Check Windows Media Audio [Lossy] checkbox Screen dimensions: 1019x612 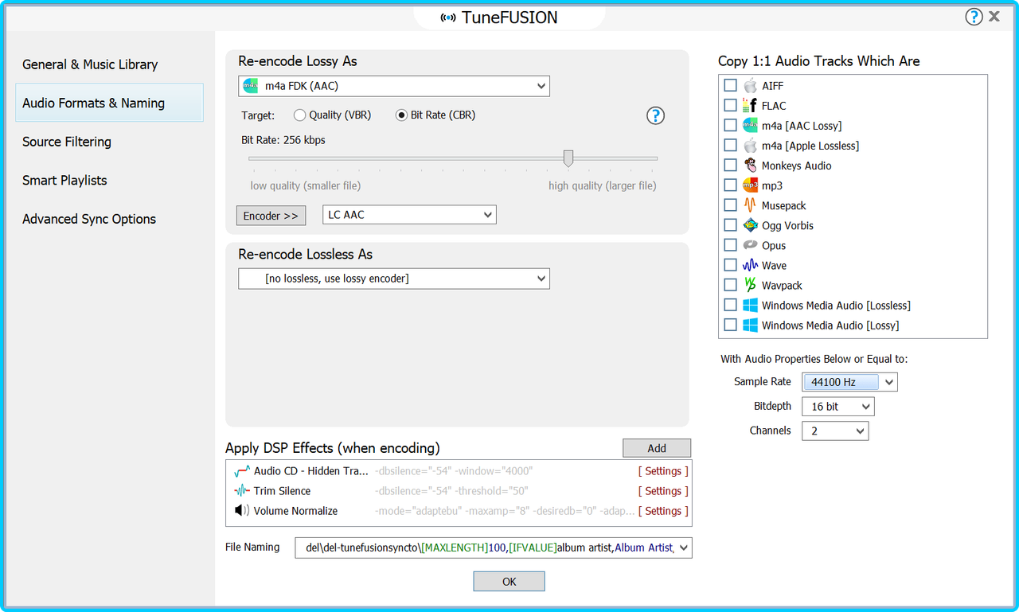(730, 325)
